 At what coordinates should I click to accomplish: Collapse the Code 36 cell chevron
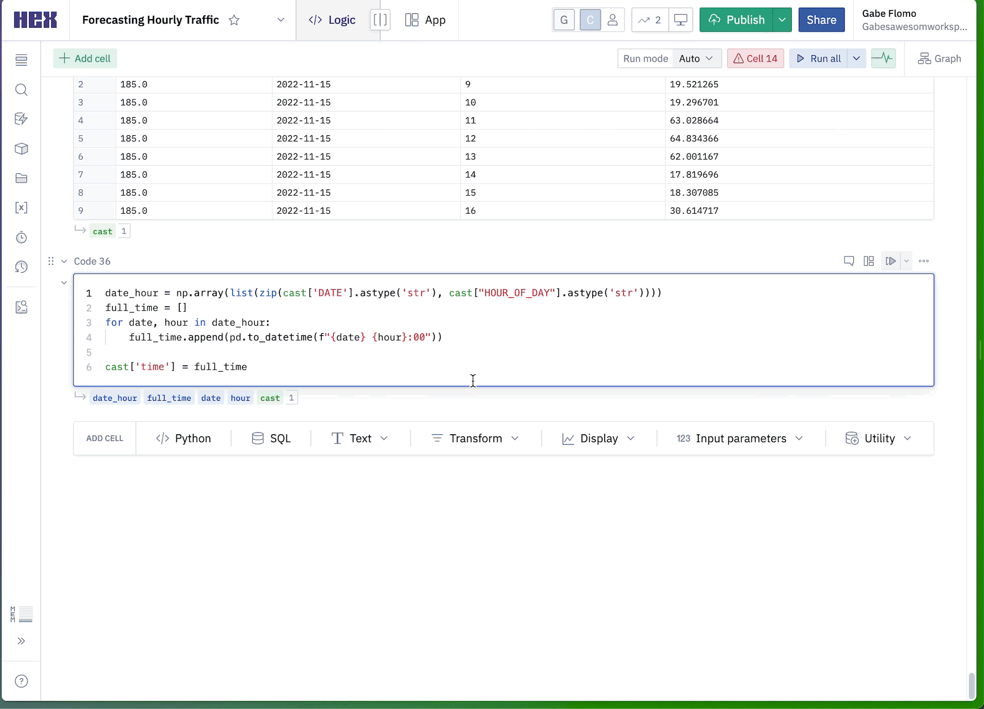pyautogui.click(x=64, y=261)
